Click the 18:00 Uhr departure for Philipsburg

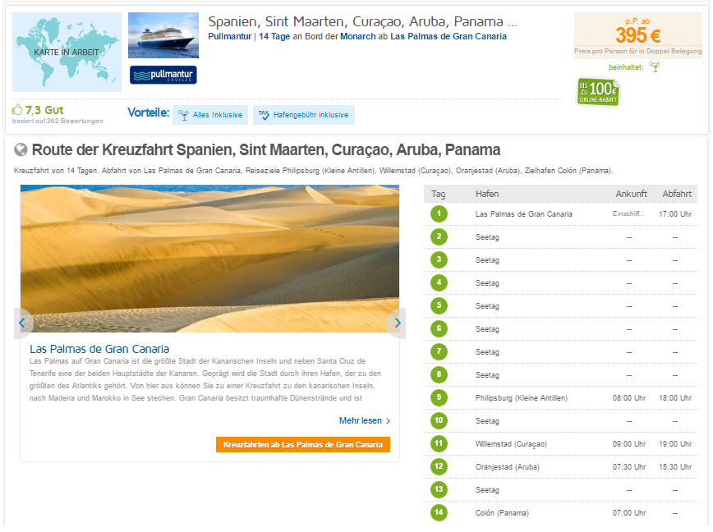tap(675, 398)
